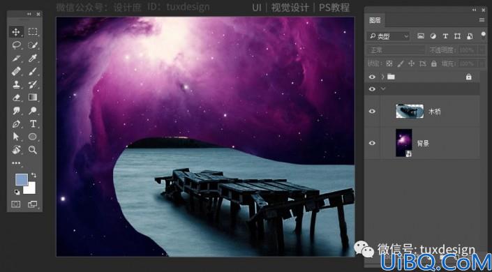492x272 pixels.
Task: Switch to the 图层 Layers tab
Action: pyautogui.click(x=375, y=21)
